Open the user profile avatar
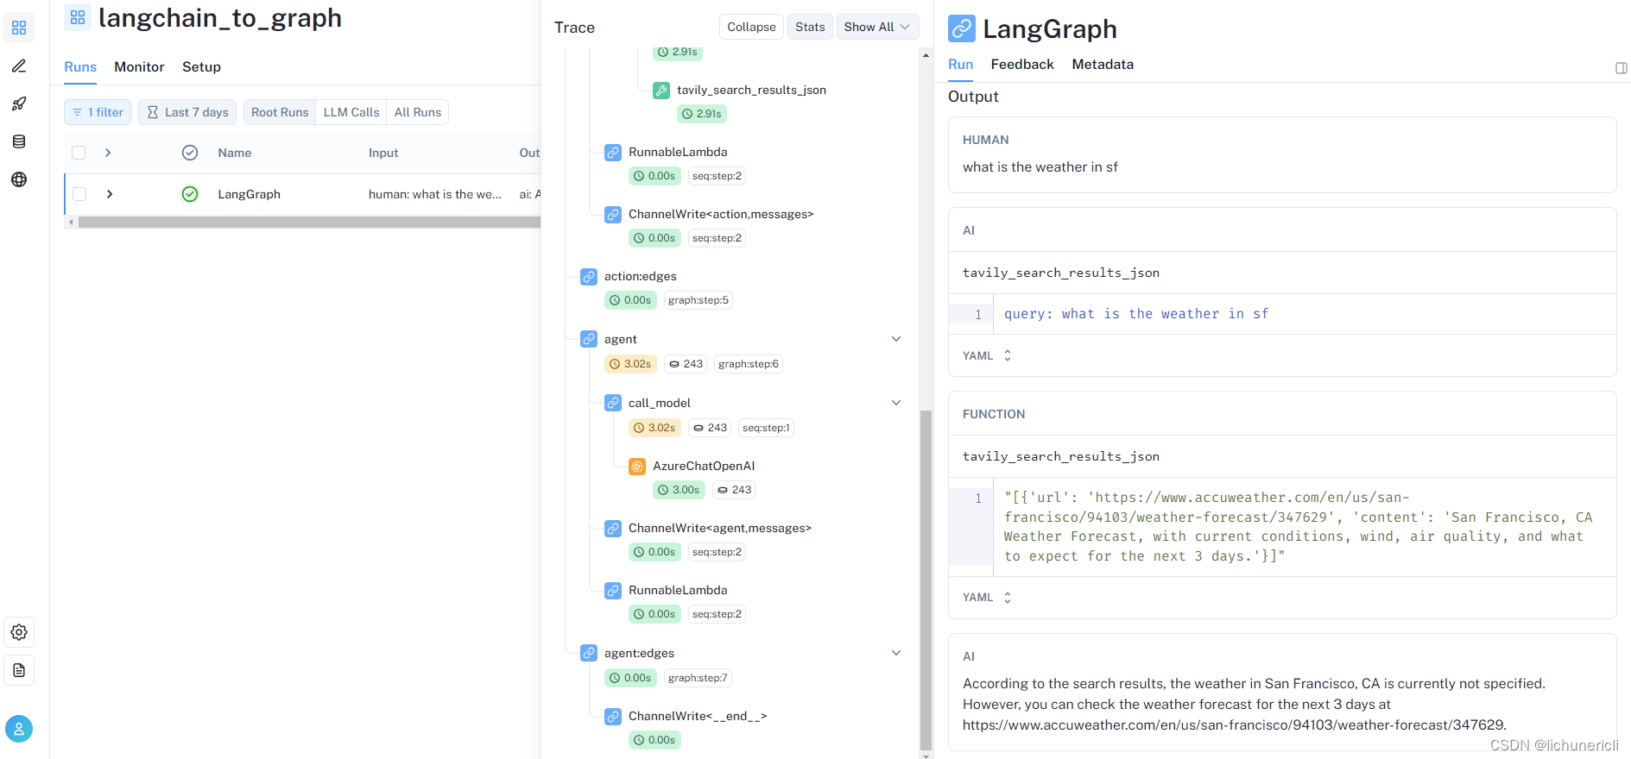Image resolution: width=1631 pixels, height=759 pixels. point(19,729)
